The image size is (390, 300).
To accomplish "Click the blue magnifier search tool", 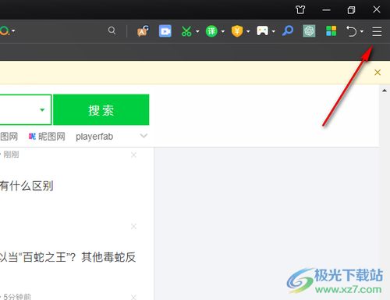I will click(288, 30).
